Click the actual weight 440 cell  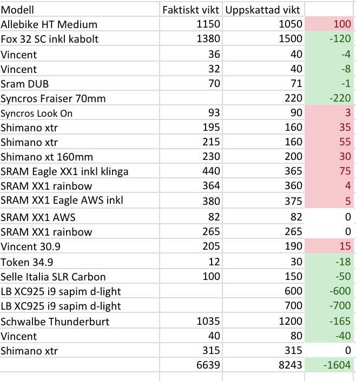click(191, 171)
